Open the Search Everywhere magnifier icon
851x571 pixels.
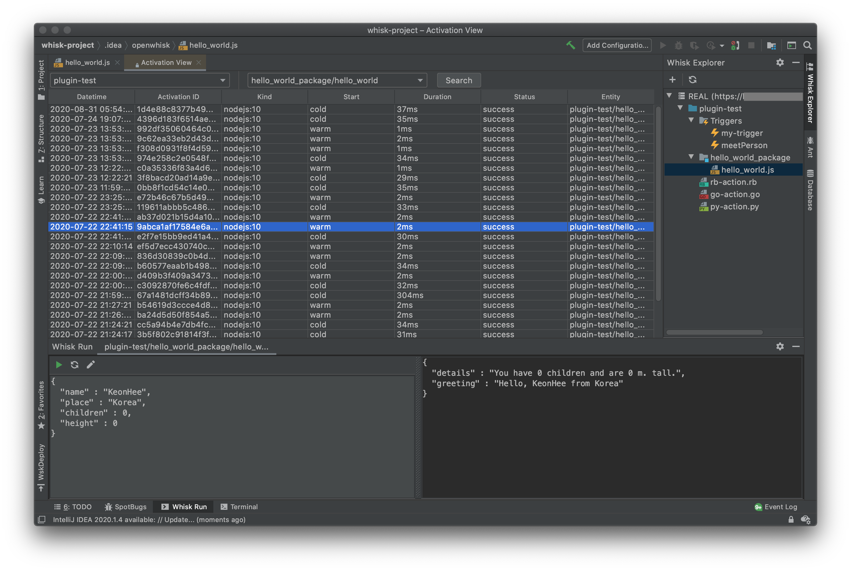pyautogui.click(x=807, y=45)
